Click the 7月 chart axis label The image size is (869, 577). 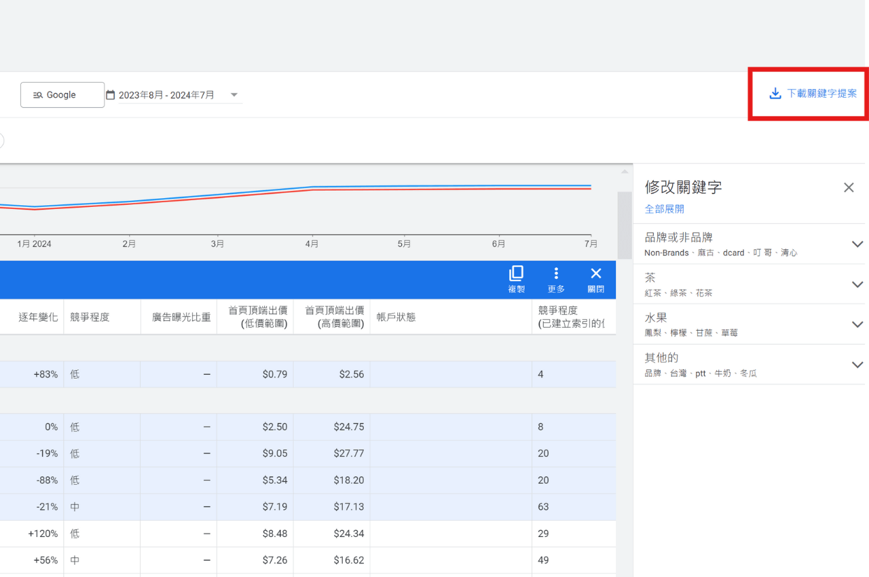click(x=591, y=244)
